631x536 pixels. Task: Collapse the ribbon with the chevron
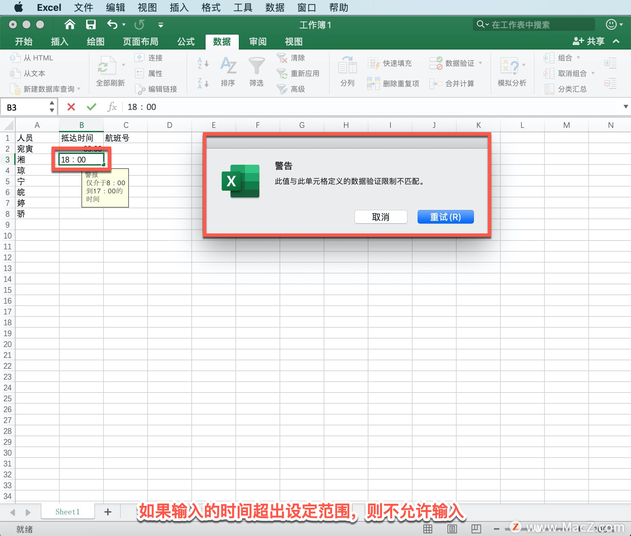pyautogui.click(x=616, y=41)
